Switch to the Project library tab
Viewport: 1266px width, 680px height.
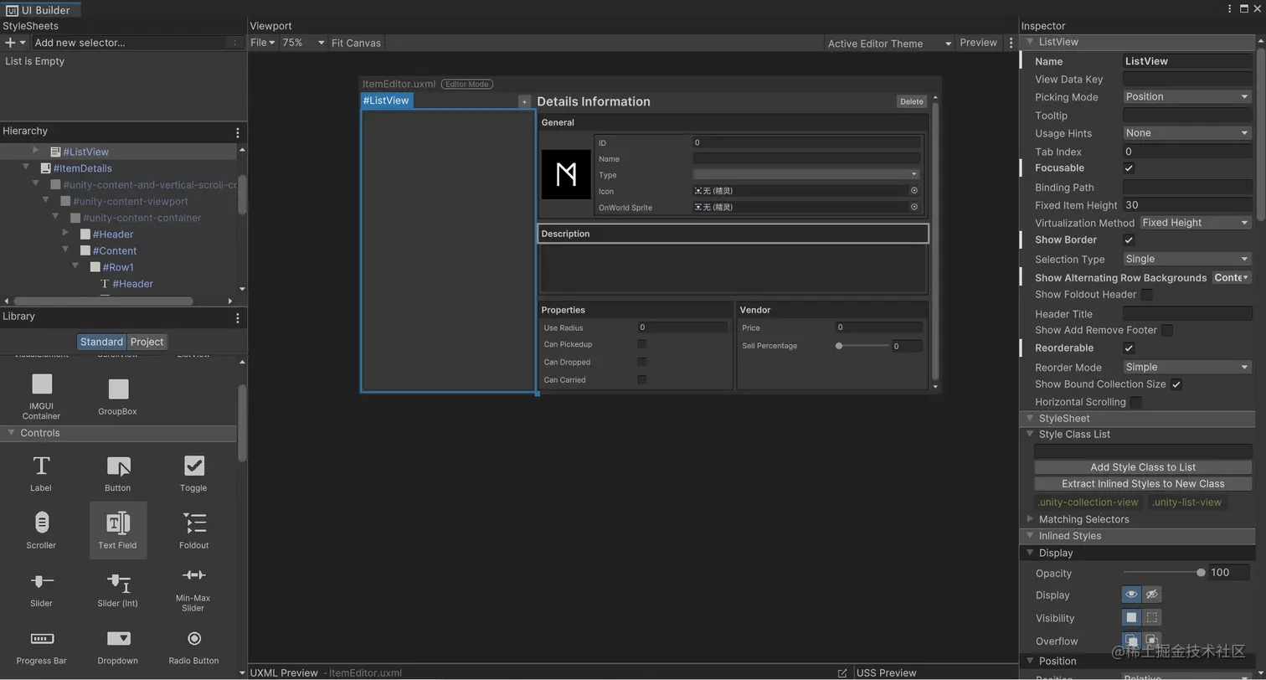point(147,342)
